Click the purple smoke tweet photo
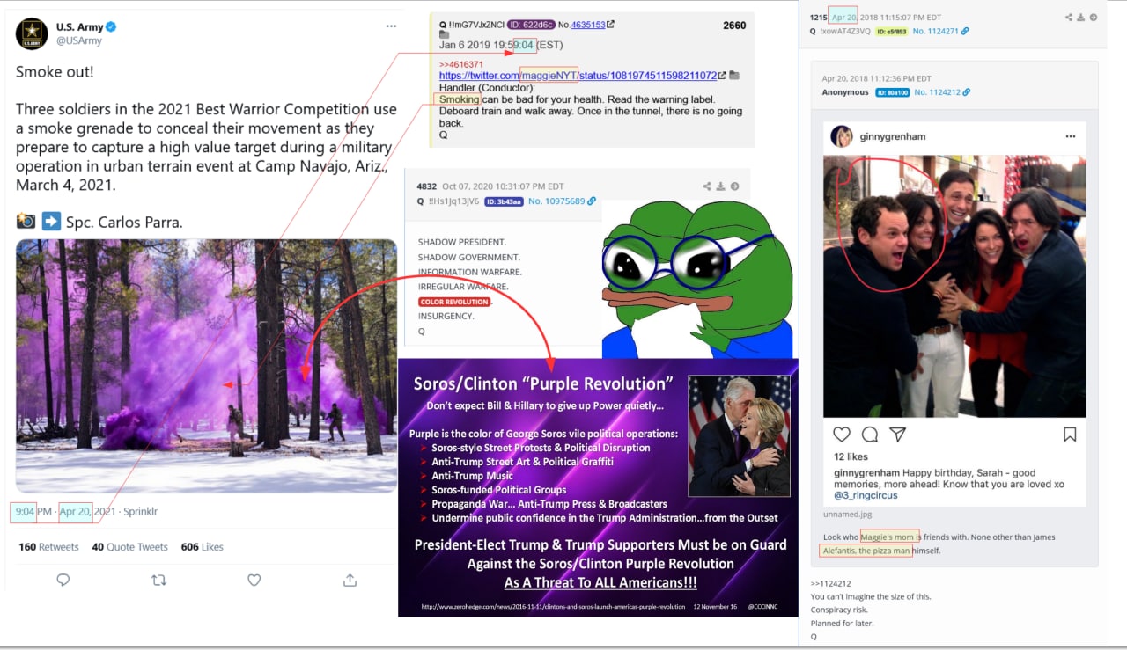Screen dimensions: 1127x650 click(206, 366)
